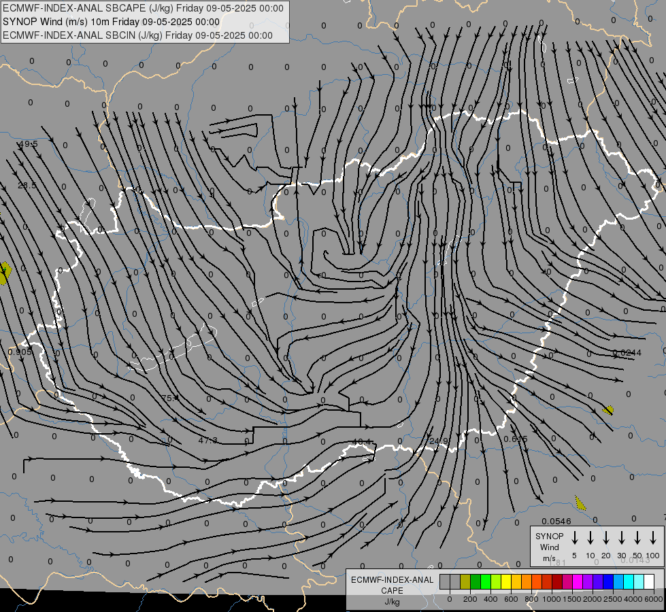Select the pure yellow CAPE swatch
The height and width of the screenshot is (612, 666).
506,582
